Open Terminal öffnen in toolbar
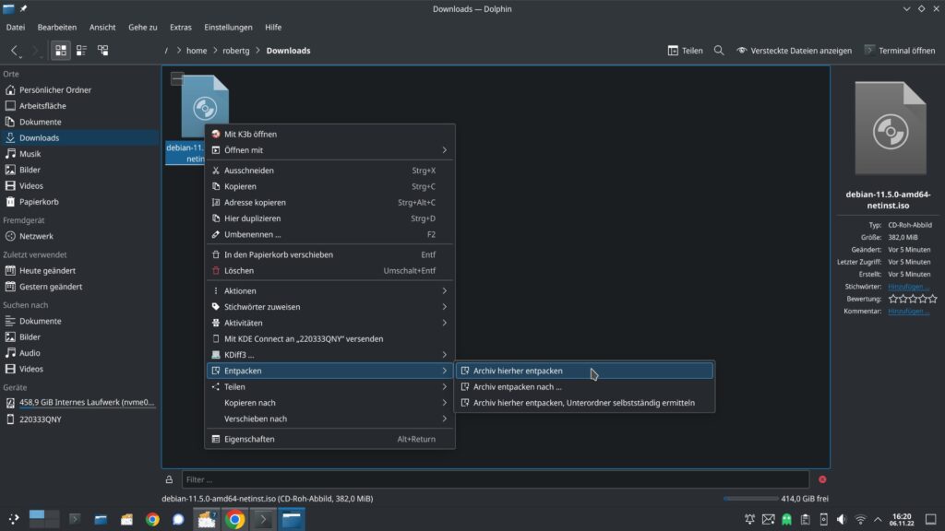The width and height of the screenshot is (945, 531). coord(900,51)
